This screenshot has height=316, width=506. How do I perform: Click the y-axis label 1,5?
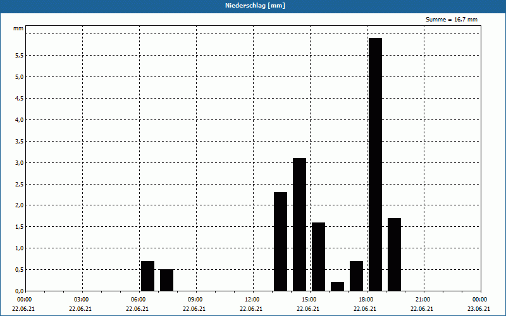tap(20, 227)
